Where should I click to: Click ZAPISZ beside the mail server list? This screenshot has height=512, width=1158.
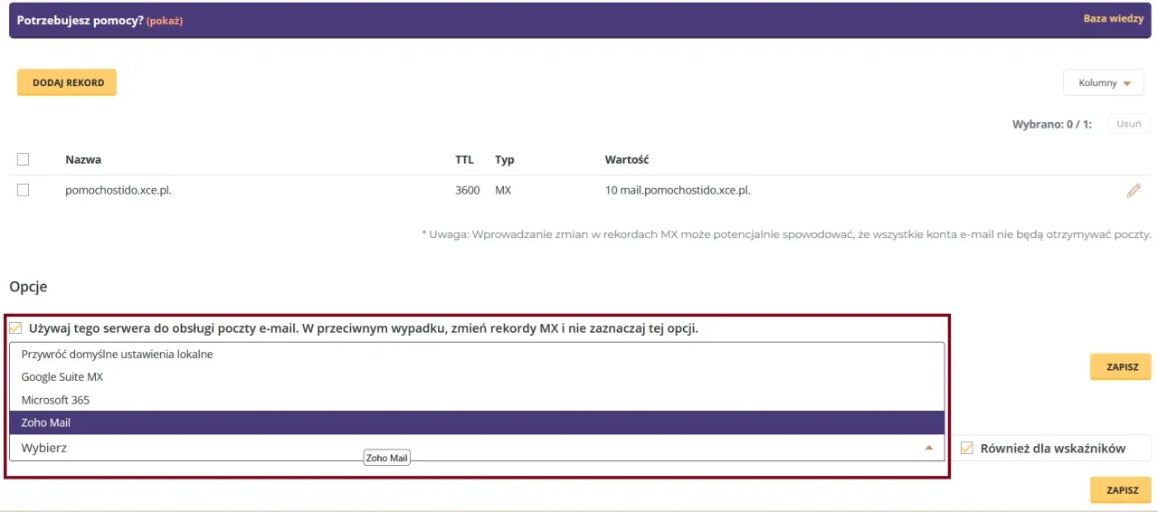tap(1120, 367)
